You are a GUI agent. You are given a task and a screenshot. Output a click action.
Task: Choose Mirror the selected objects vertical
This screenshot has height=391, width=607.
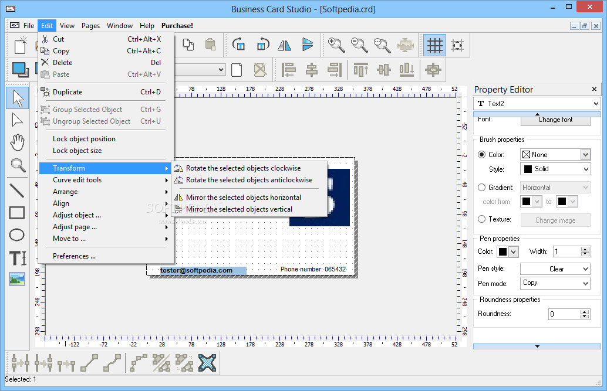(x=249, y=209)
